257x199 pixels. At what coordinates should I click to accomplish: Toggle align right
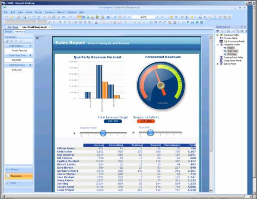(85, 22)
